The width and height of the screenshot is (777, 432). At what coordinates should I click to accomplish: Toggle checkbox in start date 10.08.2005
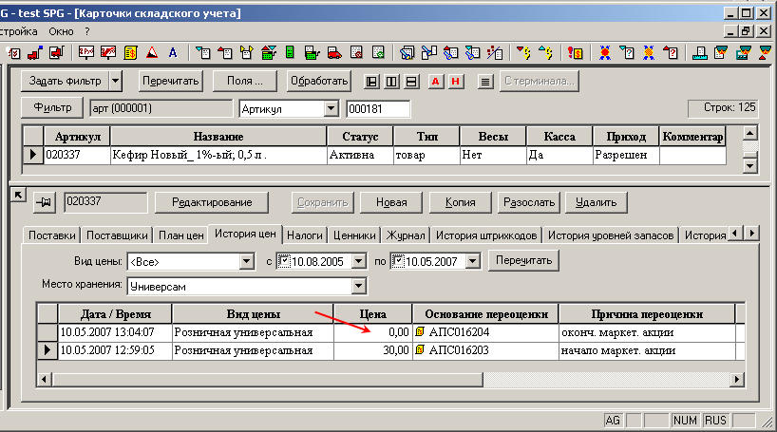coord(284,260)
